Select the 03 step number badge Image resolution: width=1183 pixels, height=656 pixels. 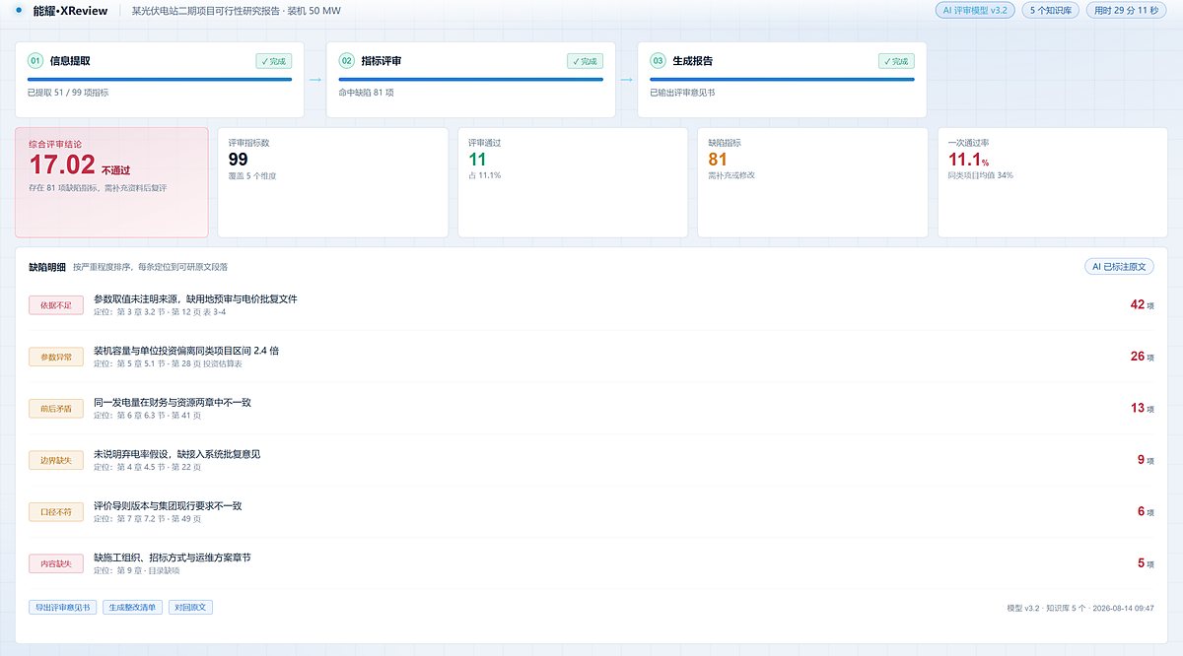coord(658,61)
